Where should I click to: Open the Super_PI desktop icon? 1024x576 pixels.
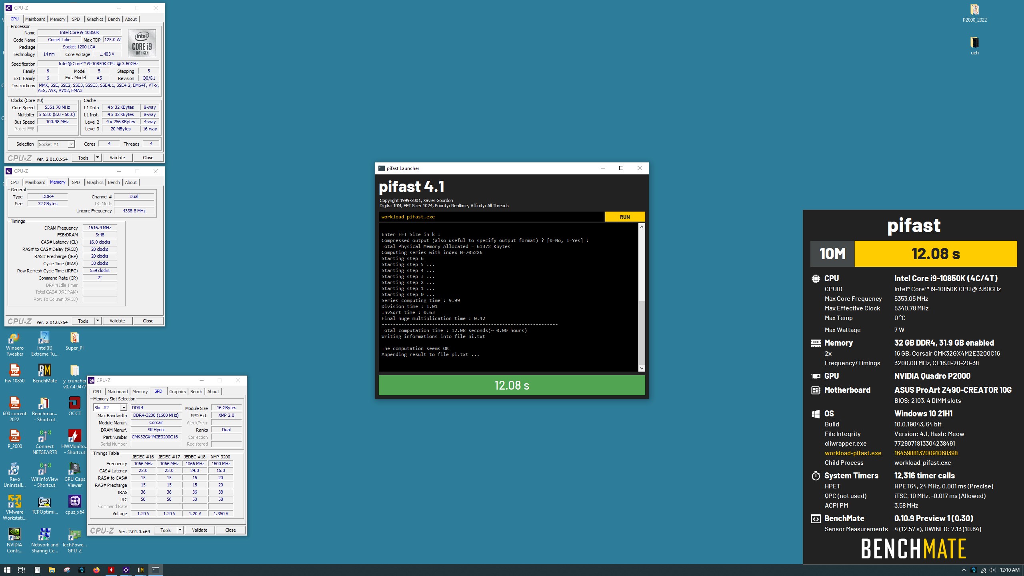[74, 341]
